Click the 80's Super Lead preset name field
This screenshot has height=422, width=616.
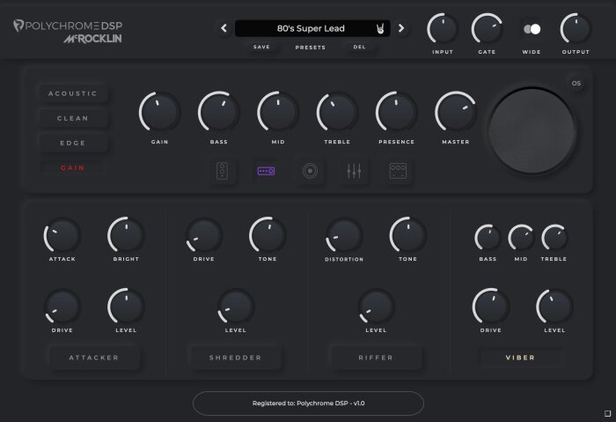311,28
